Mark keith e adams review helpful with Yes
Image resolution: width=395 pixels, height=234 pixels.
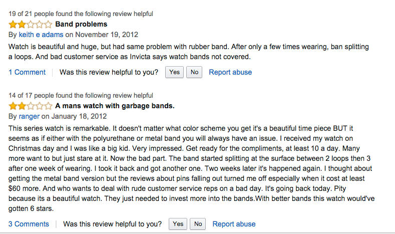(x=174, y=72)
